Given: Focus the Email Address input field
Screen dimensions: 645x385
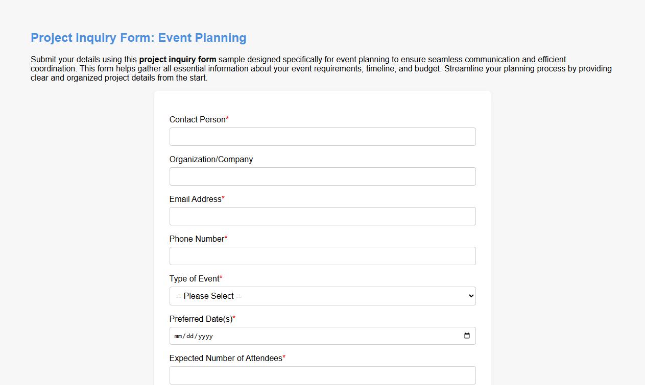Looking at the screenshot, I should (x=322, y=216).
